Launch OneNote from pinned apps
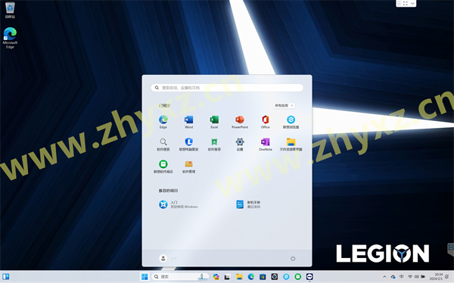The width and height of the screenshot is (454, 283). coord(266,145)
